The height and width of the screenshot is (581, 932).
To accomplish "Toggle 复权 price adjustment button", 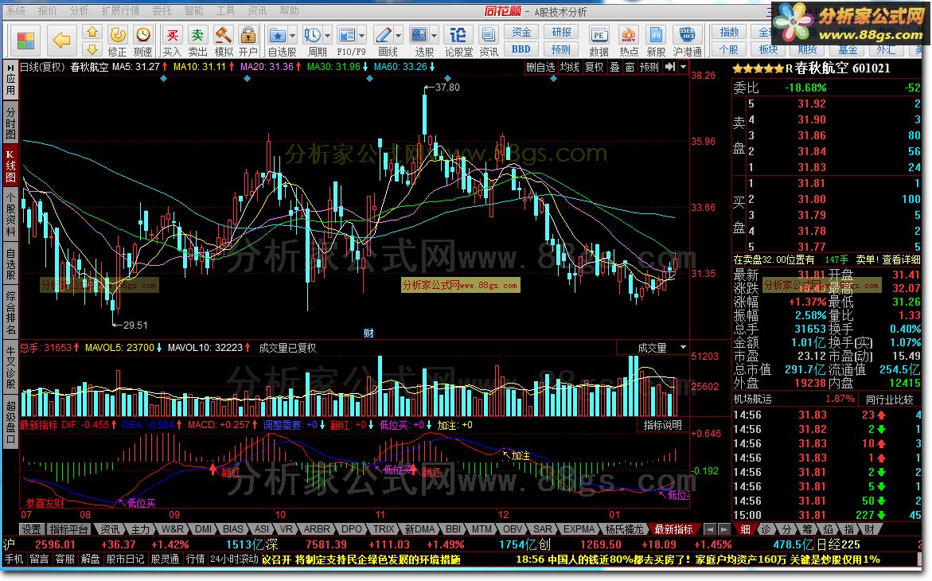I will (595, 67).
